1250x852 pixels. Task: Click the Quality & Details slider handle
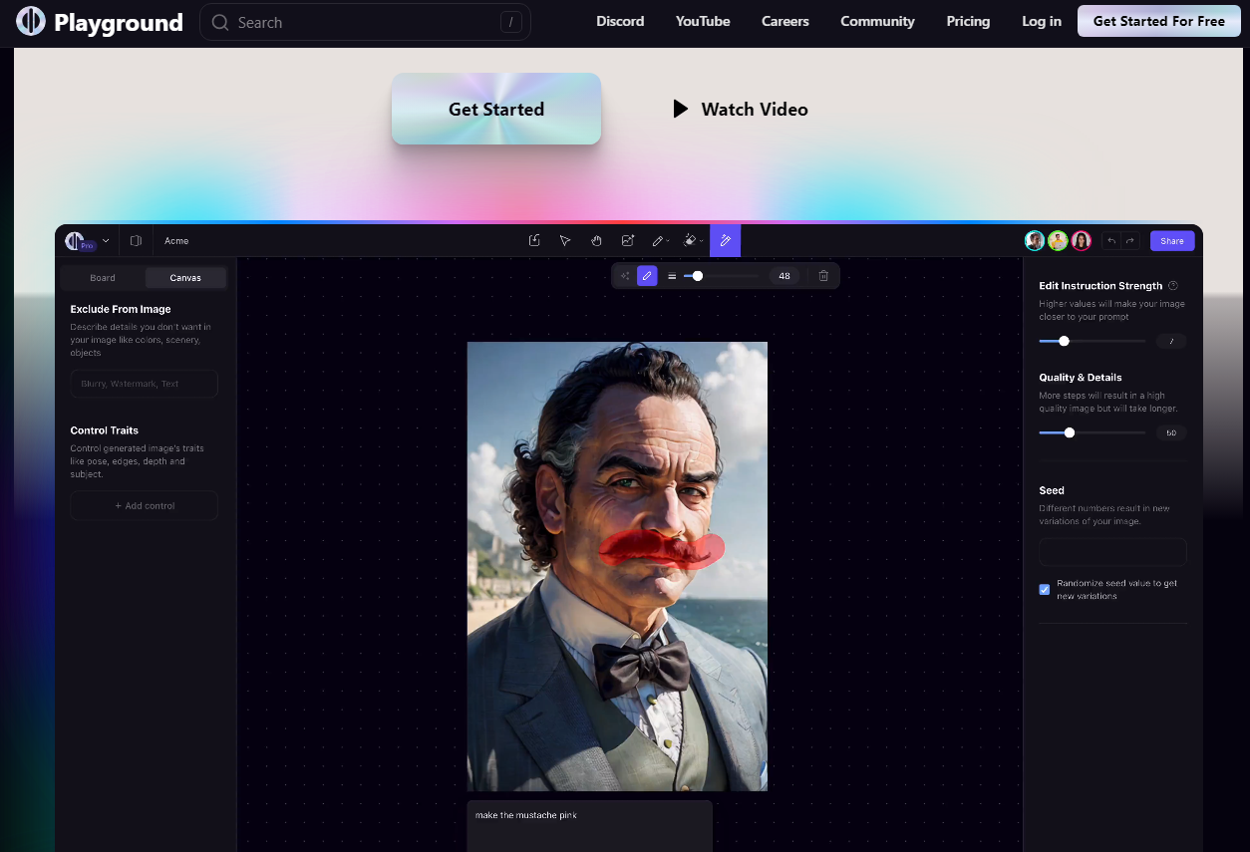click(x=1070, y=432)
